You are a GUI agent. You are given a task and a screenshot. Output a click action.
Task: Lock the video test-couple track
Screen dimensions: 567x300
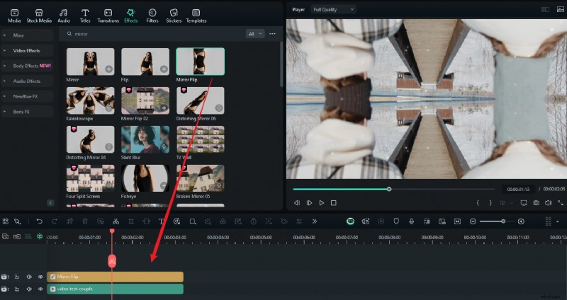point(16,289)
